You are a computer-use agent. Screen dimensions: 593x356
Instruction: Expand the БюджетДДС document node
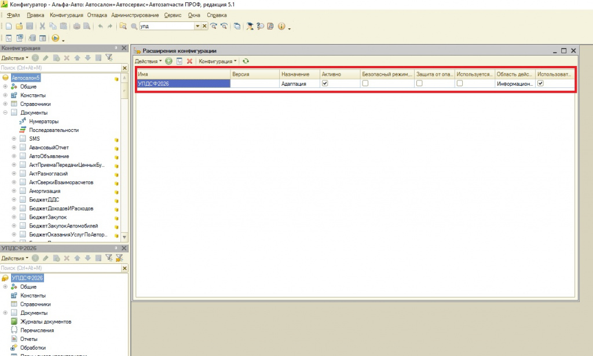coord(14,200)
